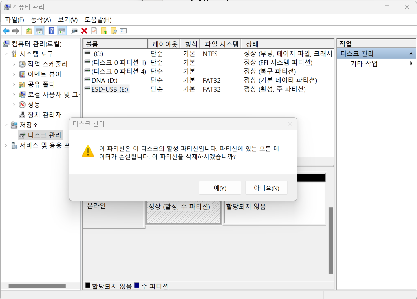Collapse the 시스템 도구 tree node
This screenshot has height=299, width=417.
pyautogui.click(x=6, y=54)
